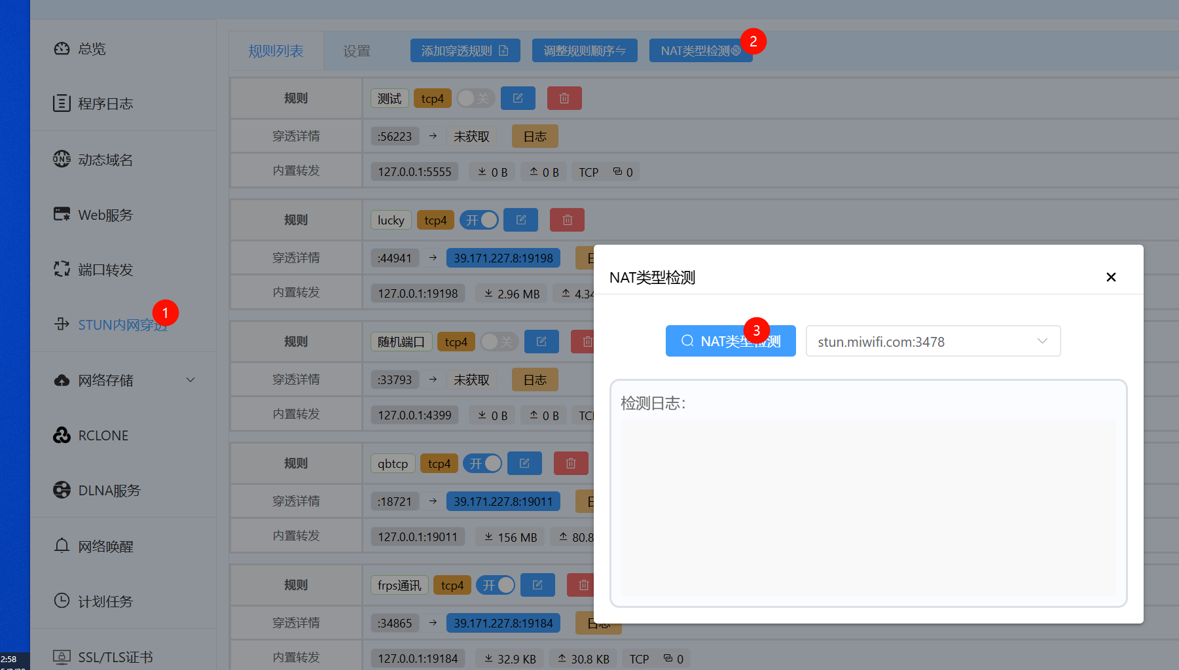Turn off the frps通讯 rule switch
The image size is (1179, 670).
coord(496,585)
